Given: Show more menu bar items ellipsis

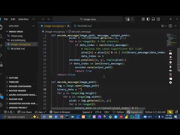Looking at the screenshot, I should coord(33,19).
